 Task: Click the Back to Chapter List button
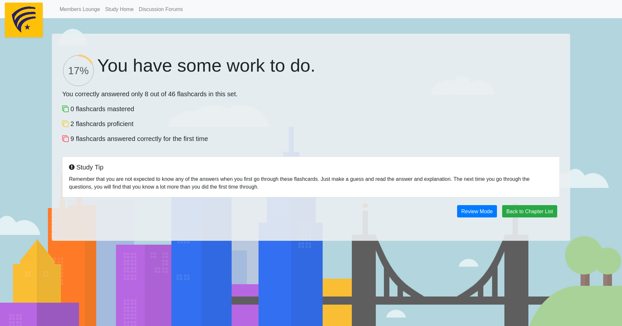[529, 211]
